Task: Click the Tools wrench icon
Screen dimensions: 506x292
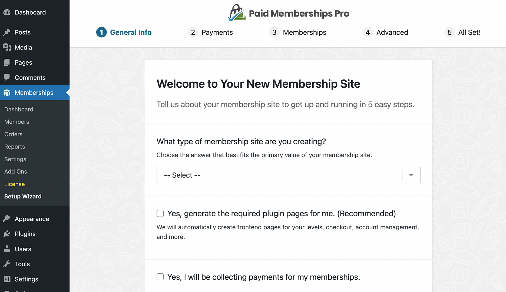Action: coord(7,264)
